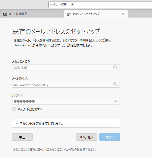Click the folder icon on ローカルフォルダー tab
This screenshot has height=158, width=152.
(5, 14)
